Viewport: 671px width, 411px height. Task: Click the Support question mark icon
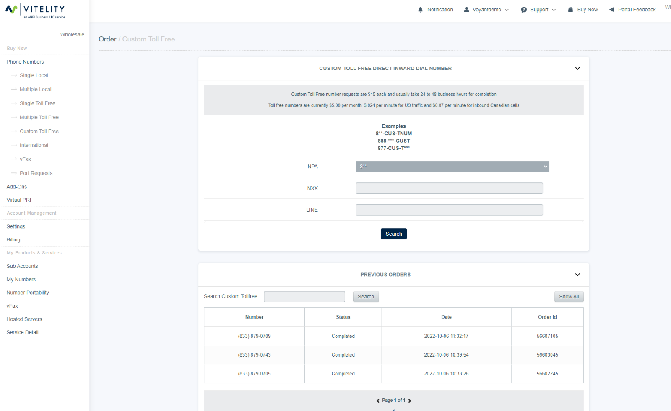point(524,9)
